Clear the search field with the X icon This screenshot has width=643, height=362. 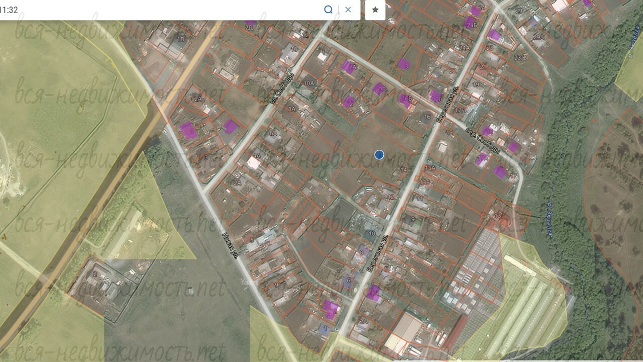pos(348,10)
